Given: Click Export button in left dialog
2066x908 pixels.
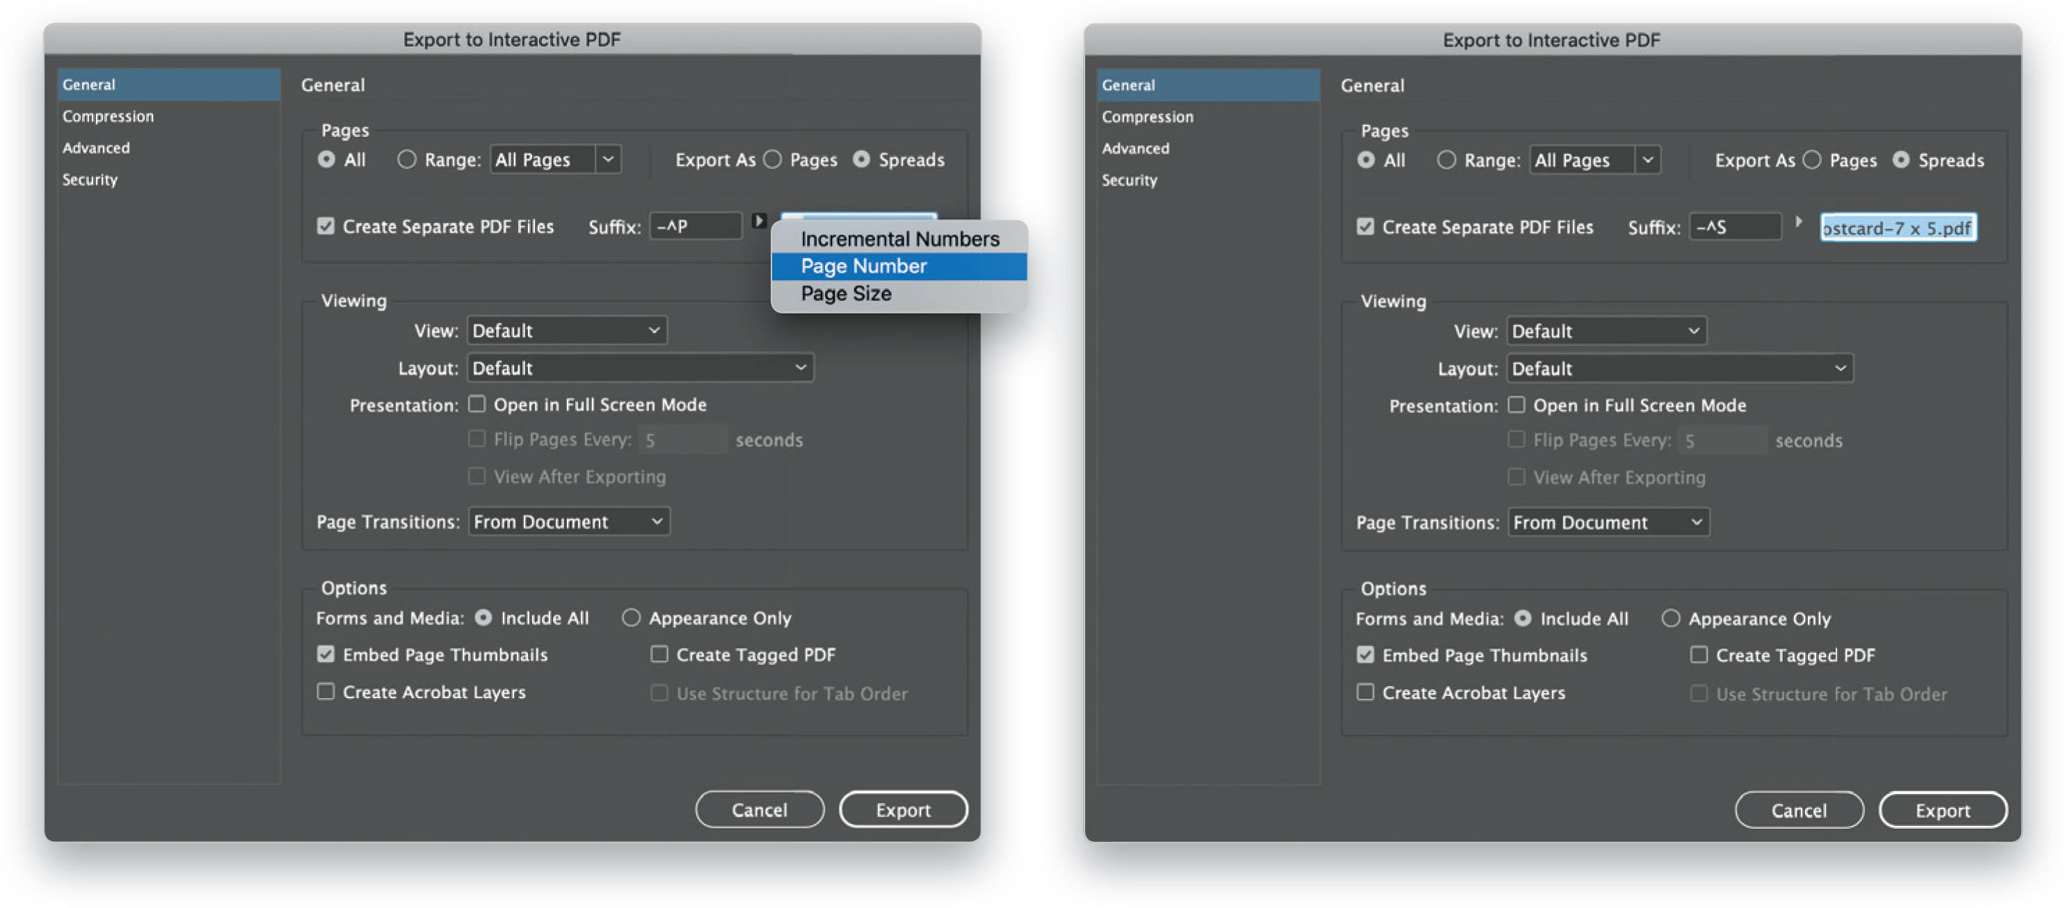Looking at the screenshot, I should click(903, 809).
